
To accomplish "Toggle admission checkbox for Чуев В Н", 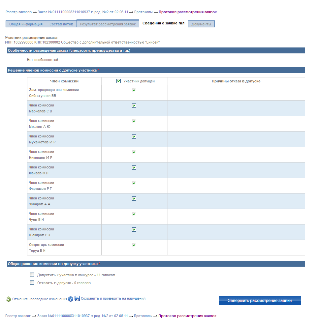I will click(134, 214).
